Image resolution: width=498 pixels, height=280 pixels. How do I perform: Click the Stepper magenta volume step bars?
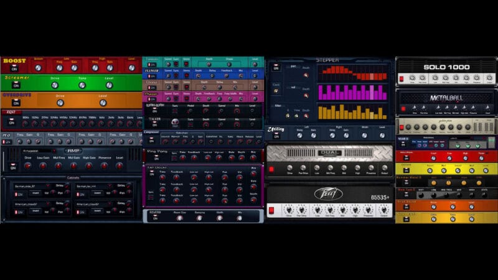pyautogui.click(x=353, y=92)
